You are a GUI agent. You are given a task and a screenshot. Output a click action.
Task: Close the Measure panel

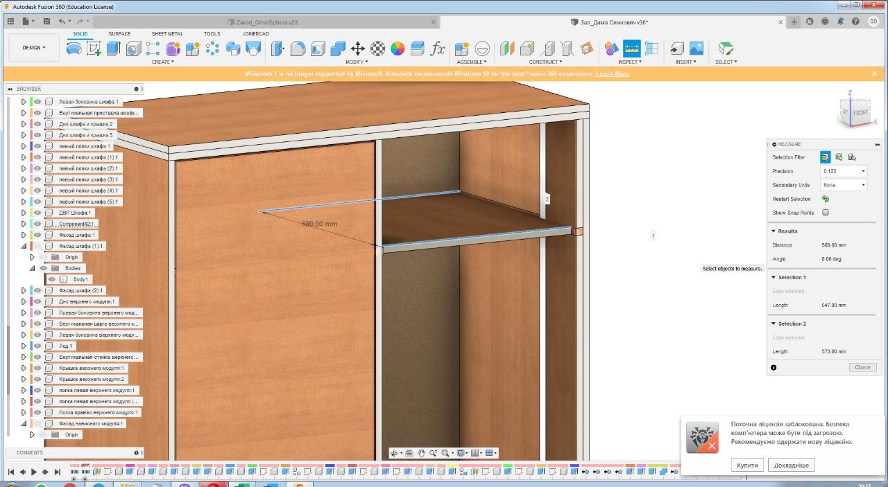point(862,367)
